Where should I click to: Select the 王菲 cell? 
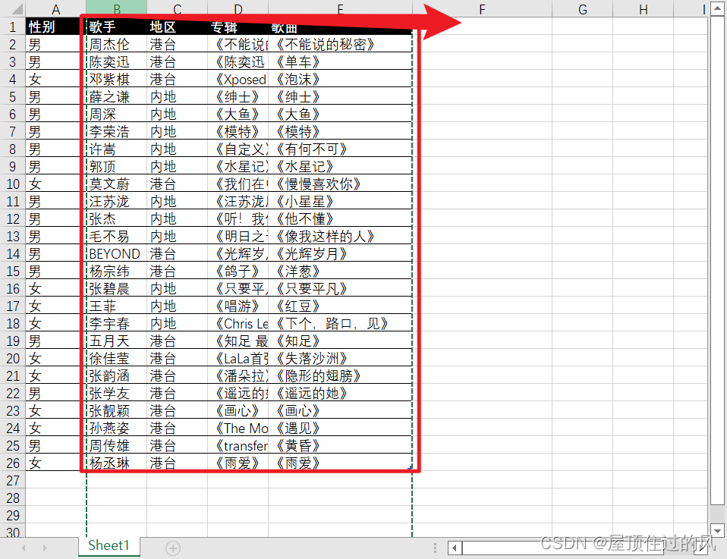coord(116,306)
